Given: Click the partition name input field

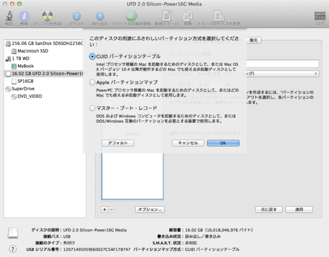Looking at the screenshot, I should point(282,64).
